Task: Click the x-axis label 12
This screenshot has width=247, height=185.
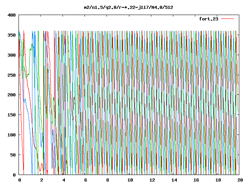Action: click(152, 180)
